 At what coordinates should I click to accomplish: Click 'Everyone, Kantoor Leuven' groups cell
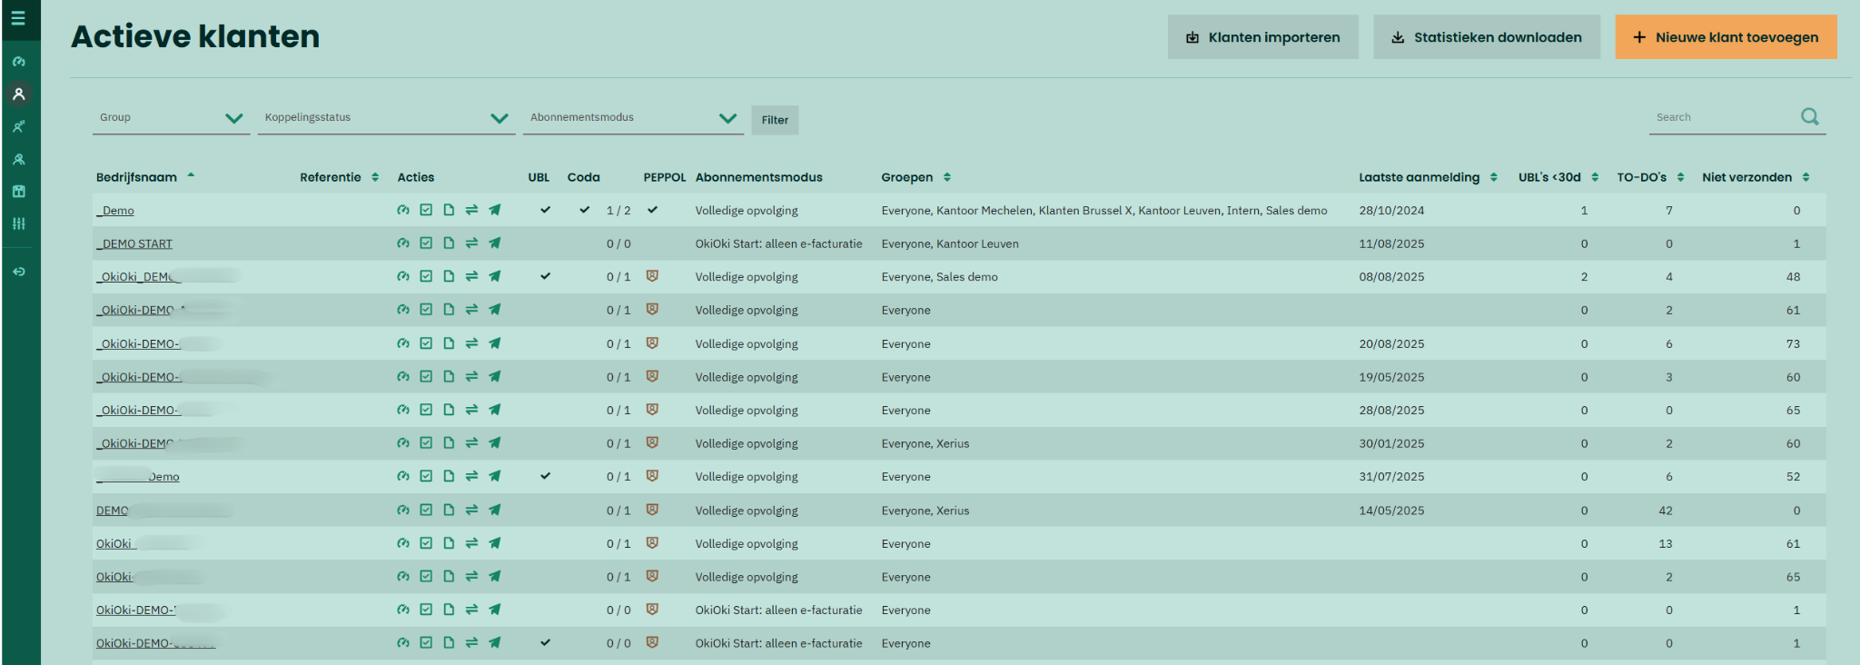pyautogui.click(x=950, y=243)
